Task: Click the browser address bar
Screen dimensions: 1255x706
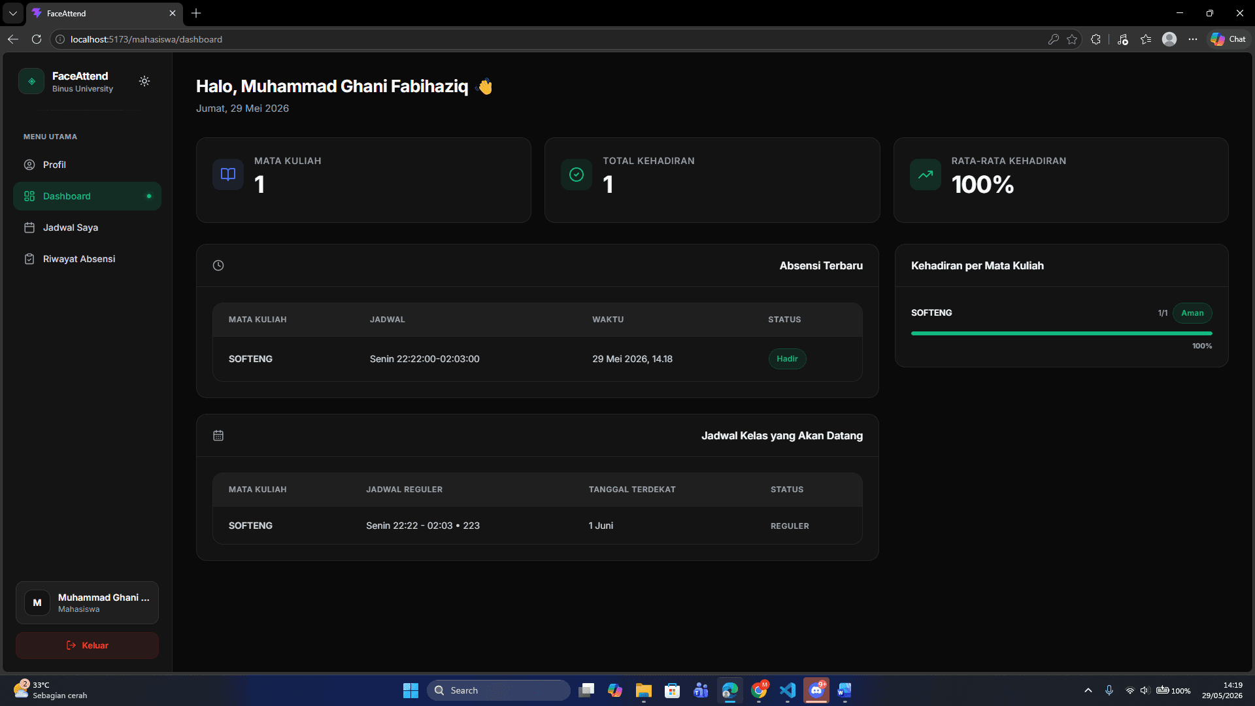Action: click(549, 39)
